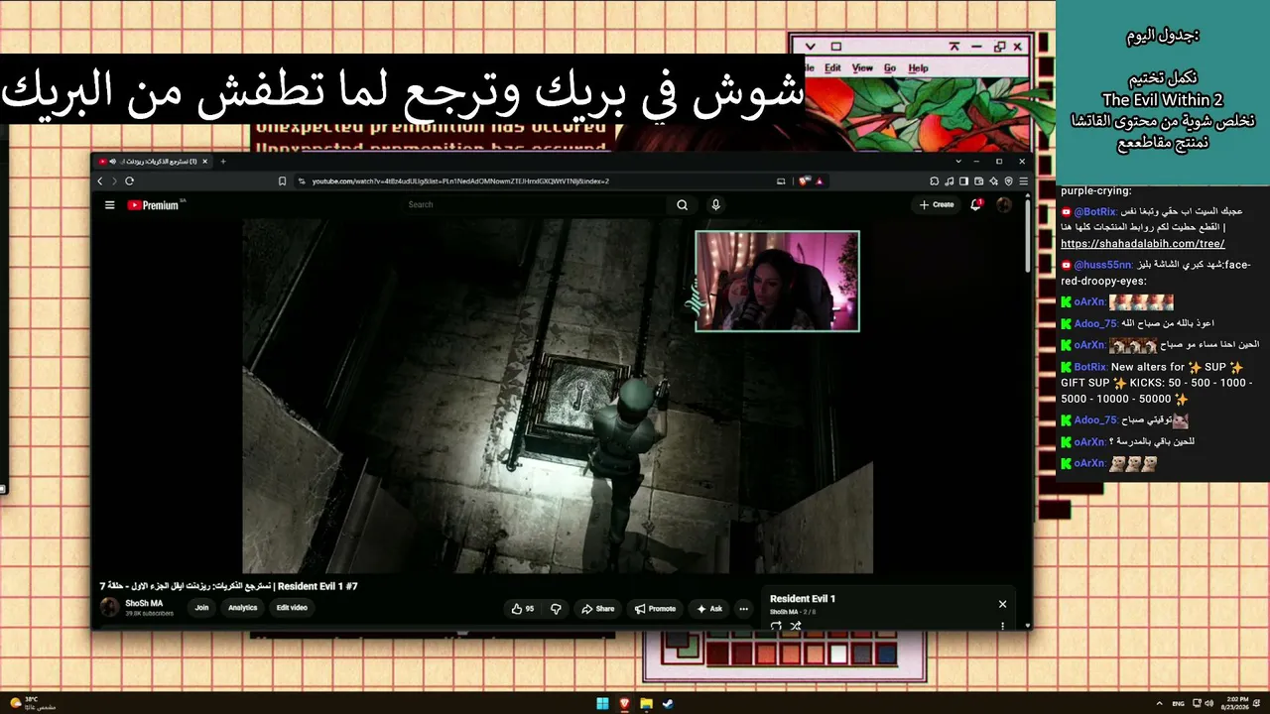The height and width of the screenshot is (714, 1270).
Task: Open Resident Evil 1 playlist options menu
Action: click(x=1002, y=627)
